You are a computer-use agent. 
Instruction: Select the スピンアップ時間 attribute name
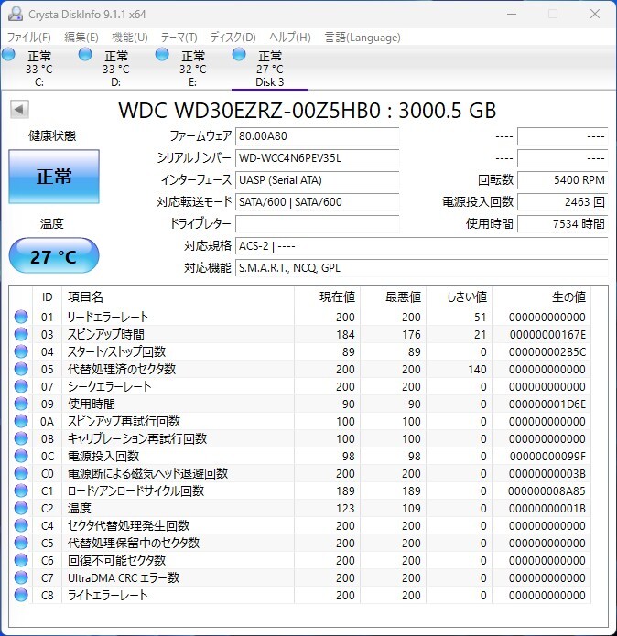pyautogui.click(x=106, y=334)
